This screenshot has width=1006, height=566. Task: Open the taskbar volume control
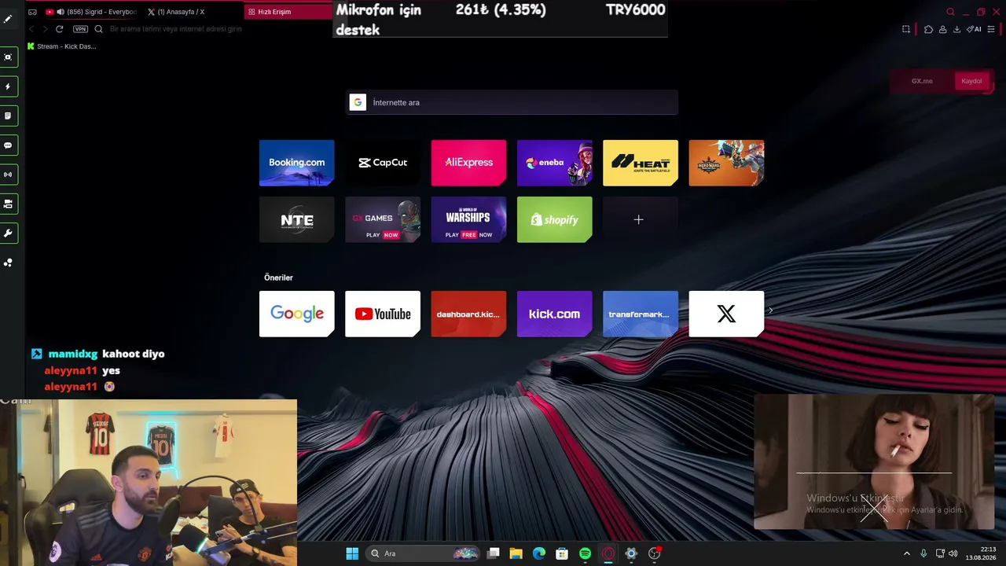click(953, 553)
